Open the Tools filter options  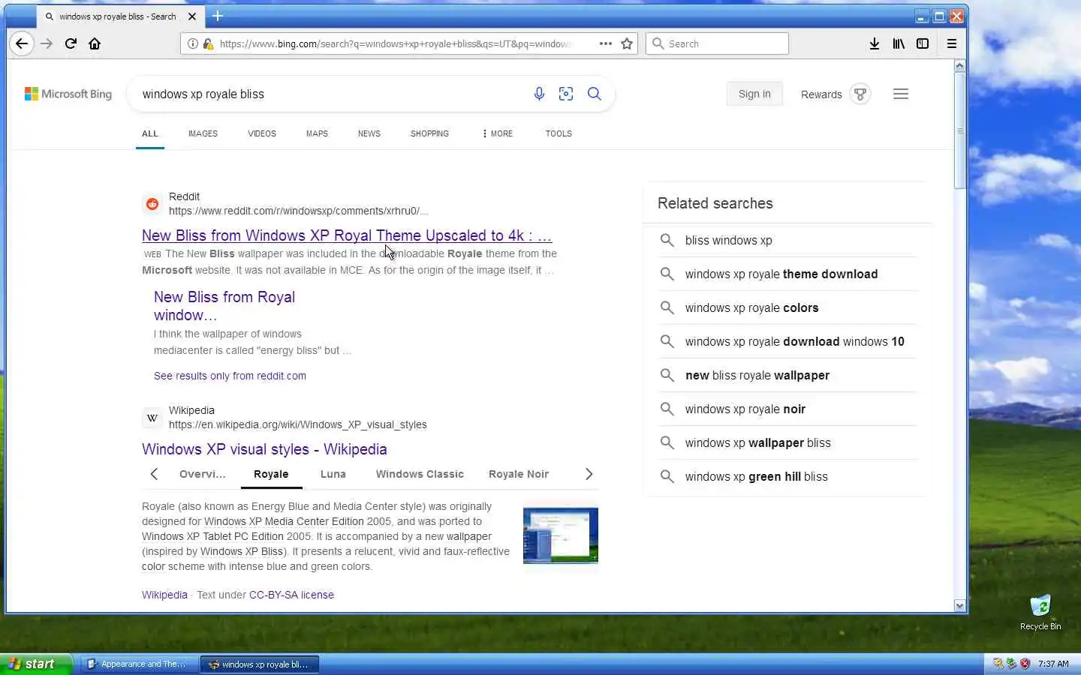(559, 133)
